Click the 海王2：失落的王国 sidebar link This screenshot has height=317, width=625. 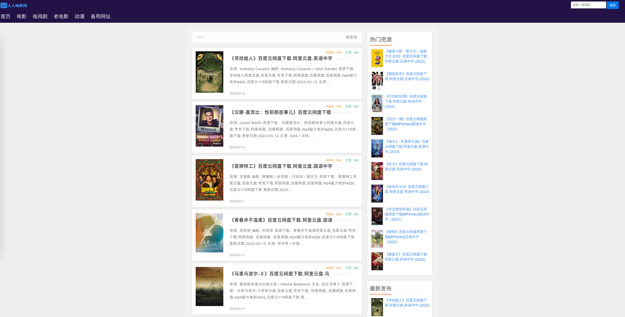pos(407,146)
